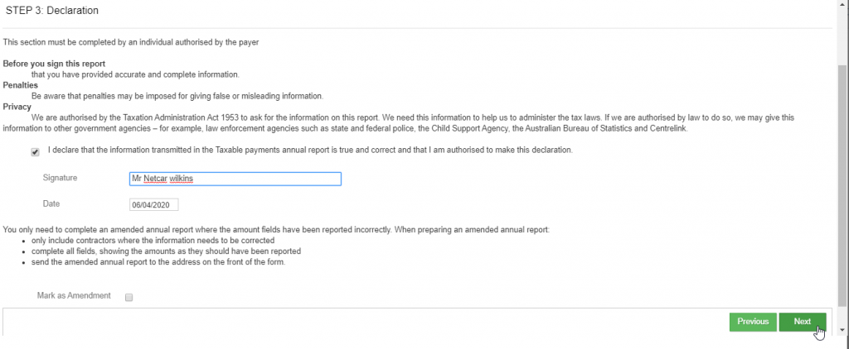Focus the Date input field

(x=154, y=205)
